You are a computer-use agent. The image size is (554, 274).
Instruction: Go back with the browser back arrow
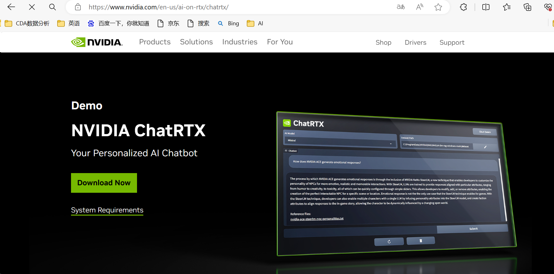tap(11, 7)
